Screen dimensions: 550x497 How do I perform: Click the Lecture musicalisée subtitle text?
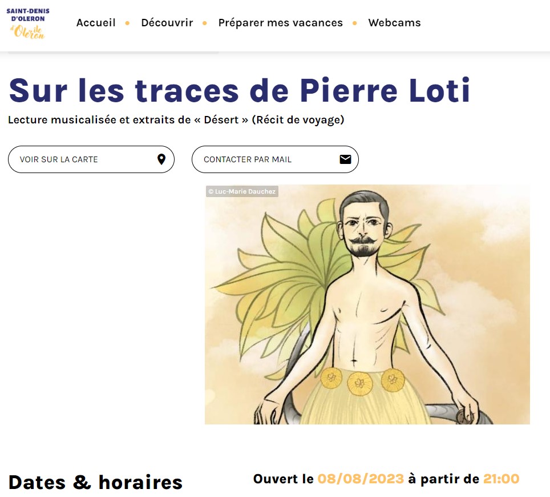click(x=176, y=120)
